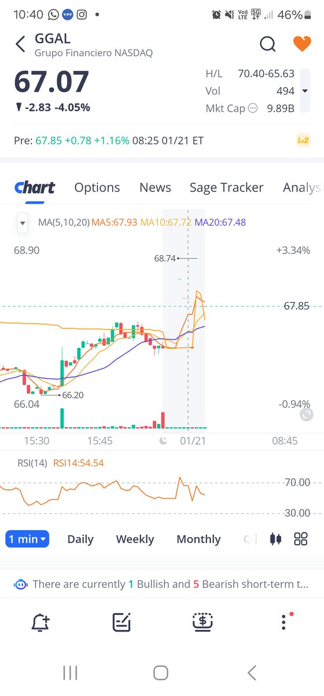The height and width of the screenshot is (696, 324).
Task: Tap the Android back navigation button
Action: pos(252,673)
